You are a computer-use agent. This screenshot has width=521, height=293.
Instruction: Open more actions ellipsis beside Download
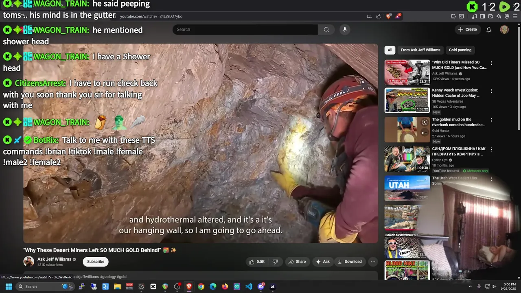pos(373,262)
